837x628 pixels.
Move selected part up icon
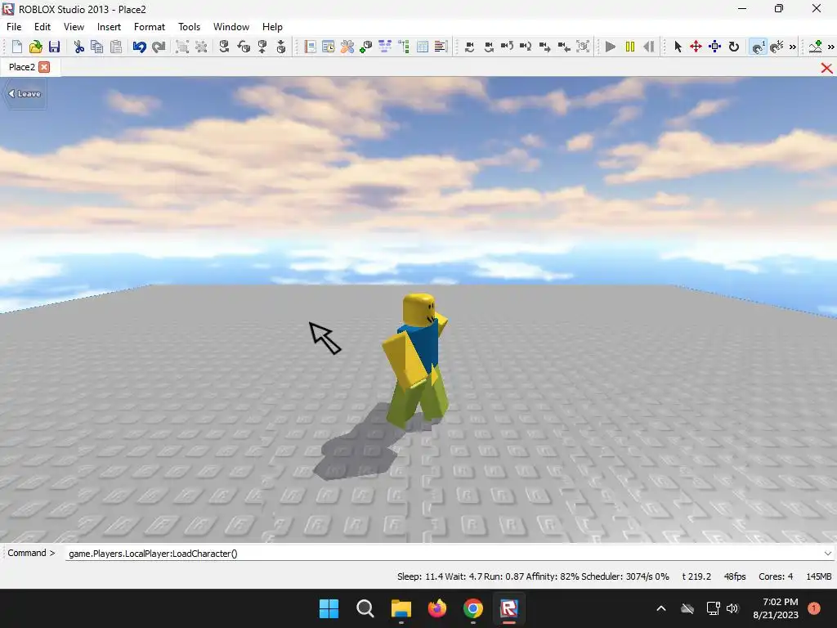(x=262, y=47)
